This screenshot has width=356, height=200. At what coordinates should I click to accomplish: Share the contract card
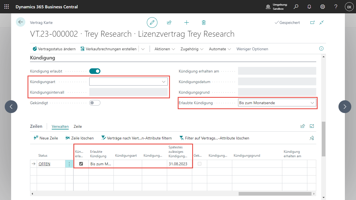[169, 22]
